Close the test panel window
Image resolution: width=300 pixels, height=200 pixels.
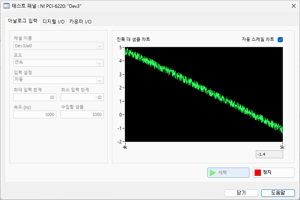294,6
